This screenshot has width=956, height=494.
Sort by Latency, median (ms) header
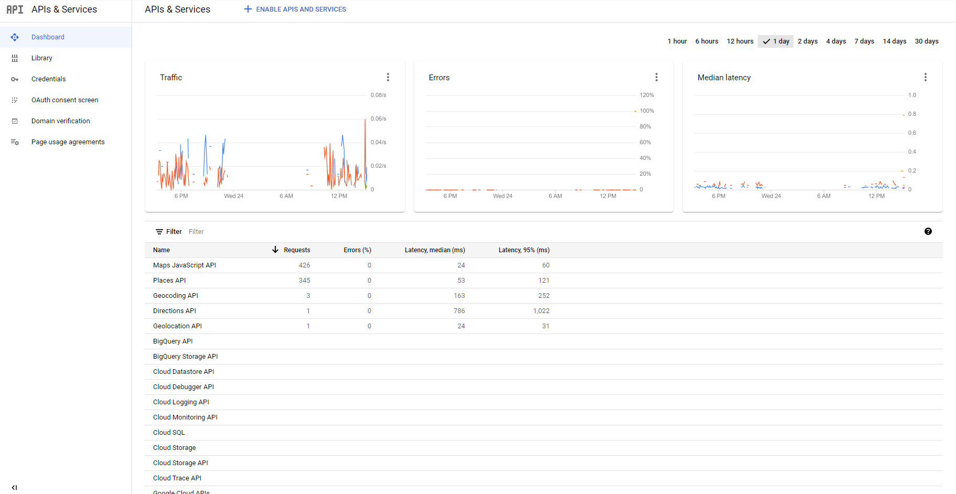pos(435,250)
